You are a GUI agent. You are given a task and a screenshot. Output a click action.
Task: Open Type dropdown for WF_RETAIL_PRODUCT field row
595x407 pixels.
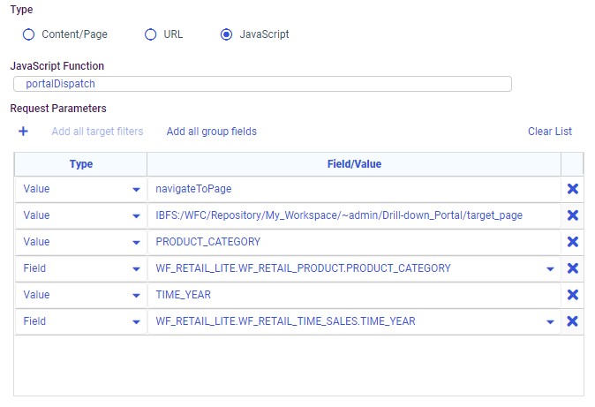136,269
